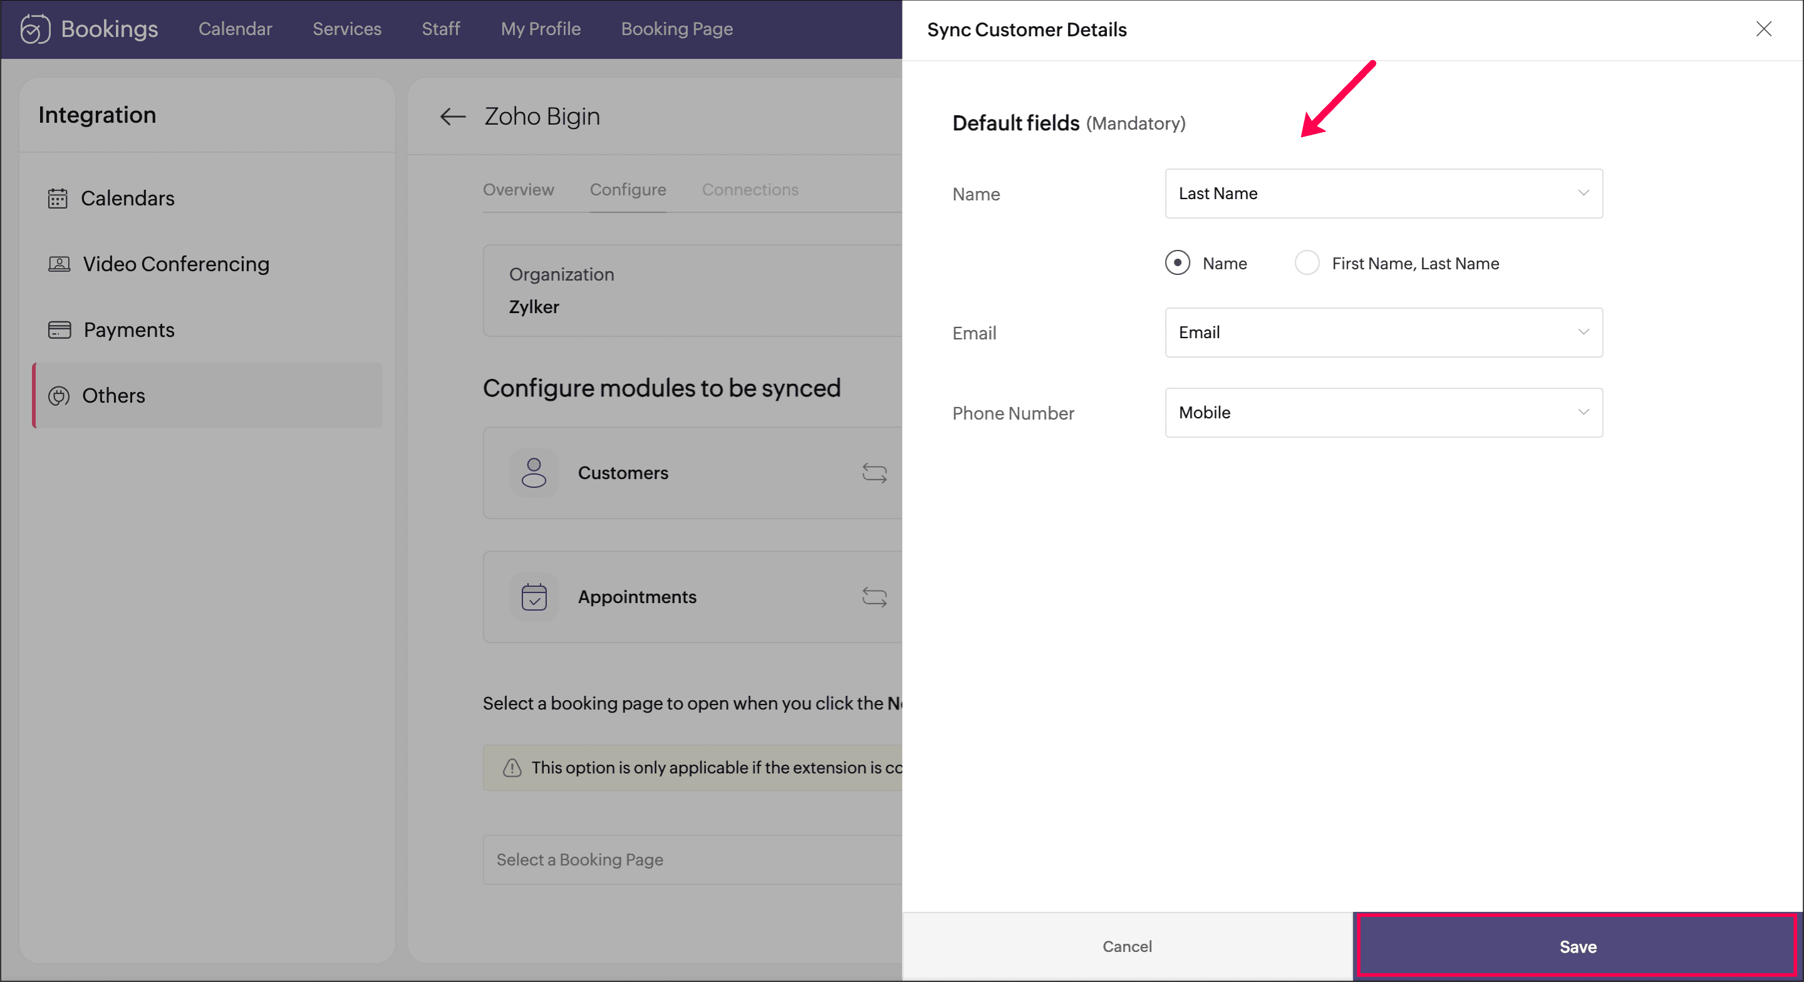Image resolution: width=1804 pixels, height=982 pixels.
Task: Click the Customers person icon
Action: coord(534,473)
